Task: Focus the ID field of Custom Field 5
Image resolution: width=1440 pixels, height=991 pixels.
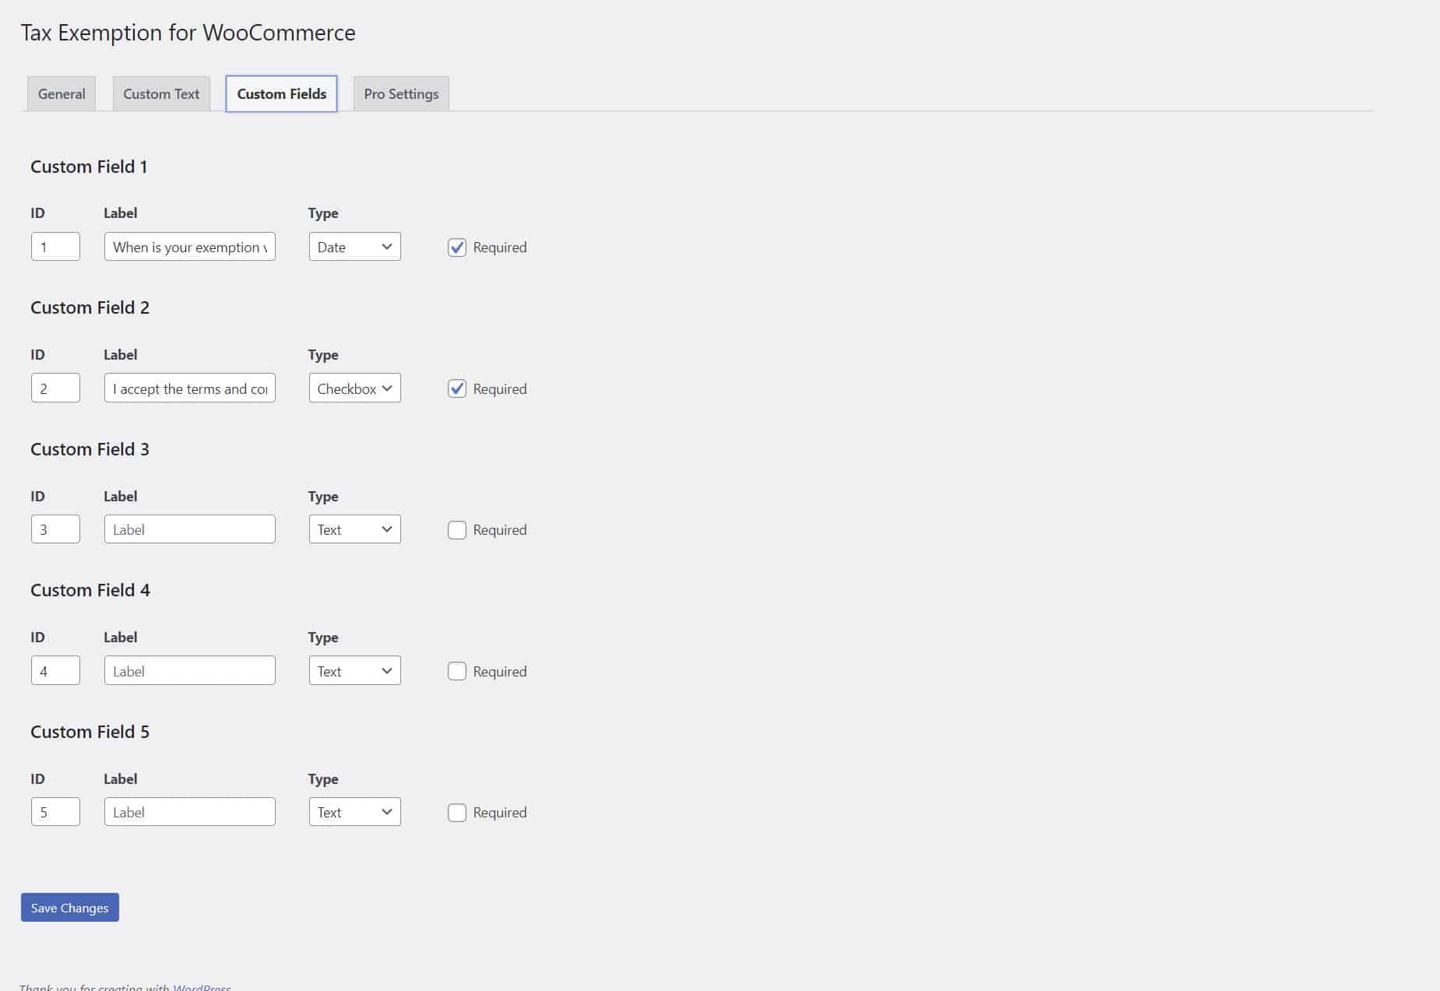Action: click(55, 812)
